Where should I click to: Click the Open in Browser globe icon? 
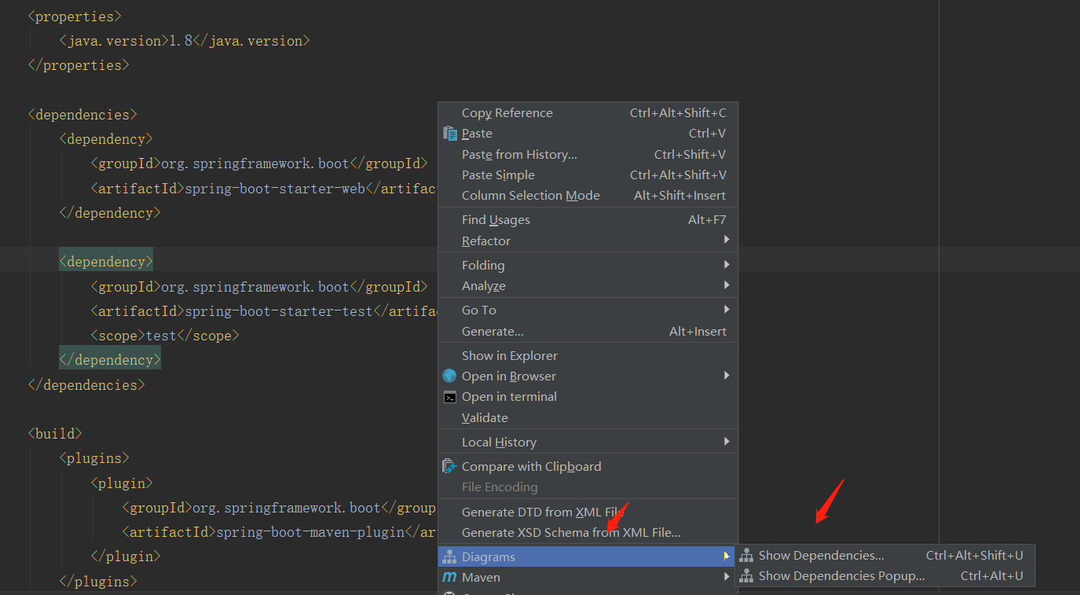449,376
